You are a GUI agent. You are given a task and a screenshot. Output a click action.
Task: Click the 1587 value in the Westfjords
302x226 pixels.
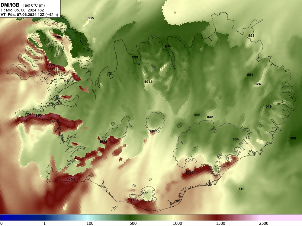[x=59, y=36]
